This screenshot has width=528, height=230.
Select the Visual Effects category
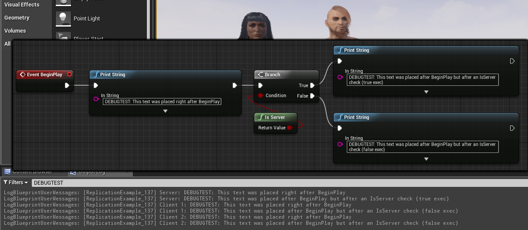pos(22,5)
